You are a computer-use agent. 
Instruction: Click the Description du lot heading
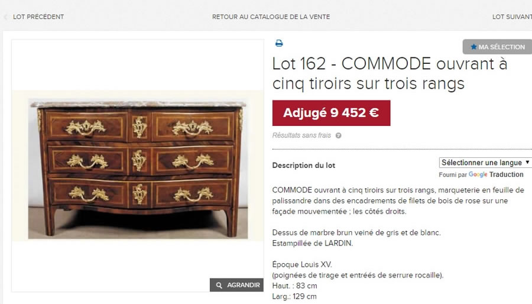point(304,165)
